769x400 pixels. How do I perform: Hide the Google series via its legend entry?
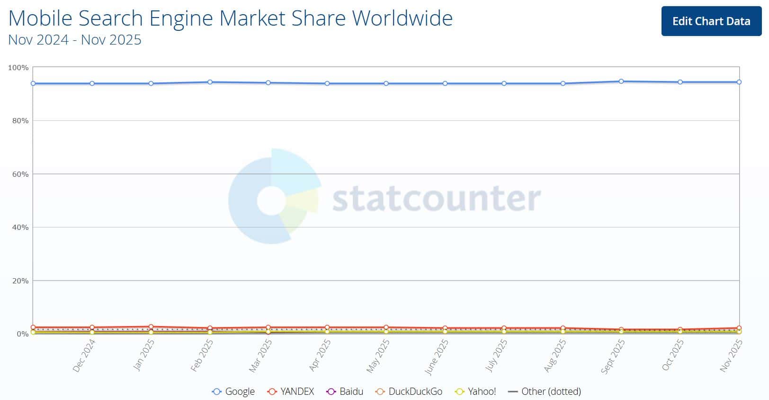239,392
